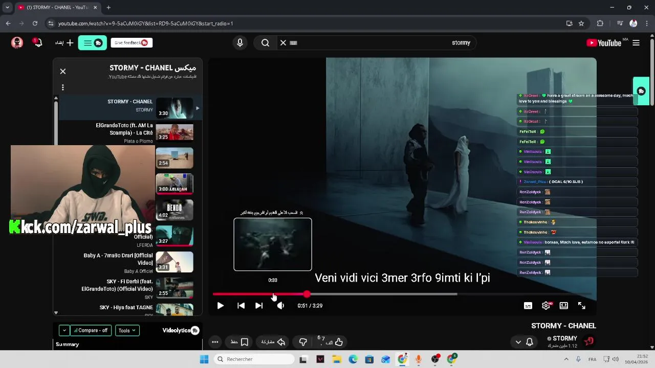Mute the video with the speaker icon

[280, 306]
